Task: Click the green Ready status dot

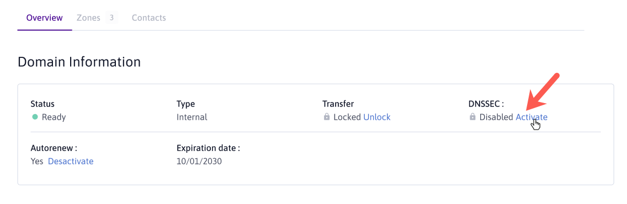Action: (35, 117)
